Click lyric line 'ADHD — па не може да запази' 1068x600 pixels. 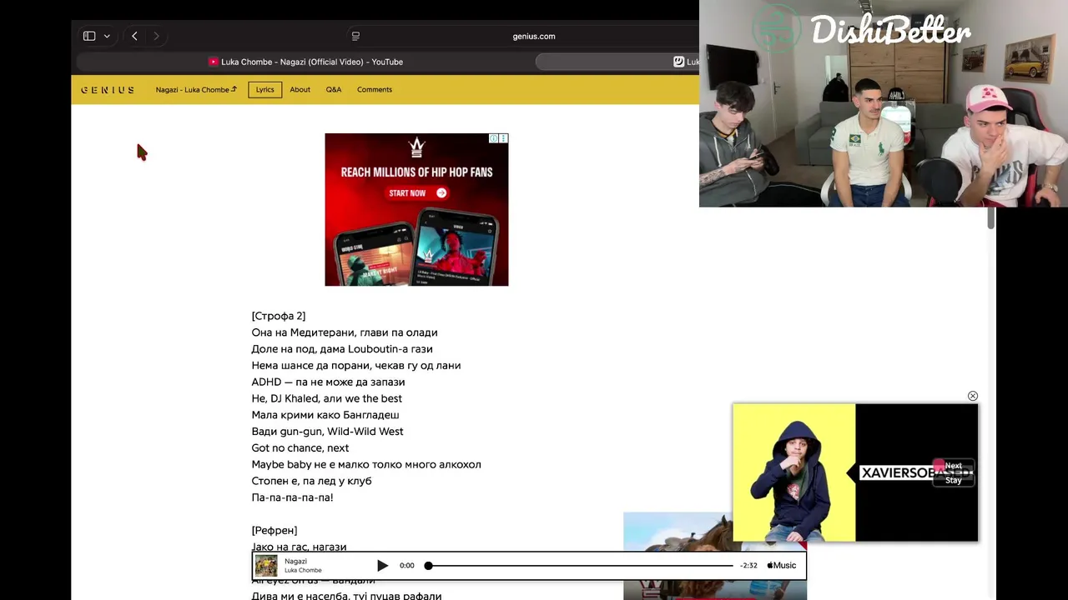(x=328, y=382)
